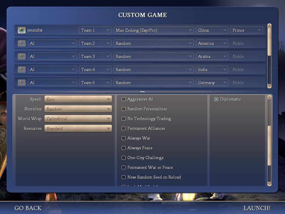Open the World Wrap dropdown showing Cylindrical
This screenshot has width=285, height=214.
point(78,119)
